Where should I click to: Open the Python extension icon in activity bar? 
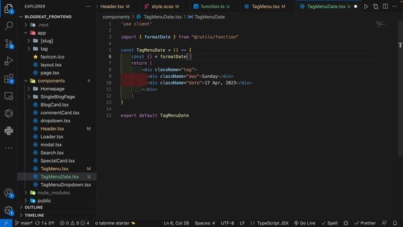[9, 131]
